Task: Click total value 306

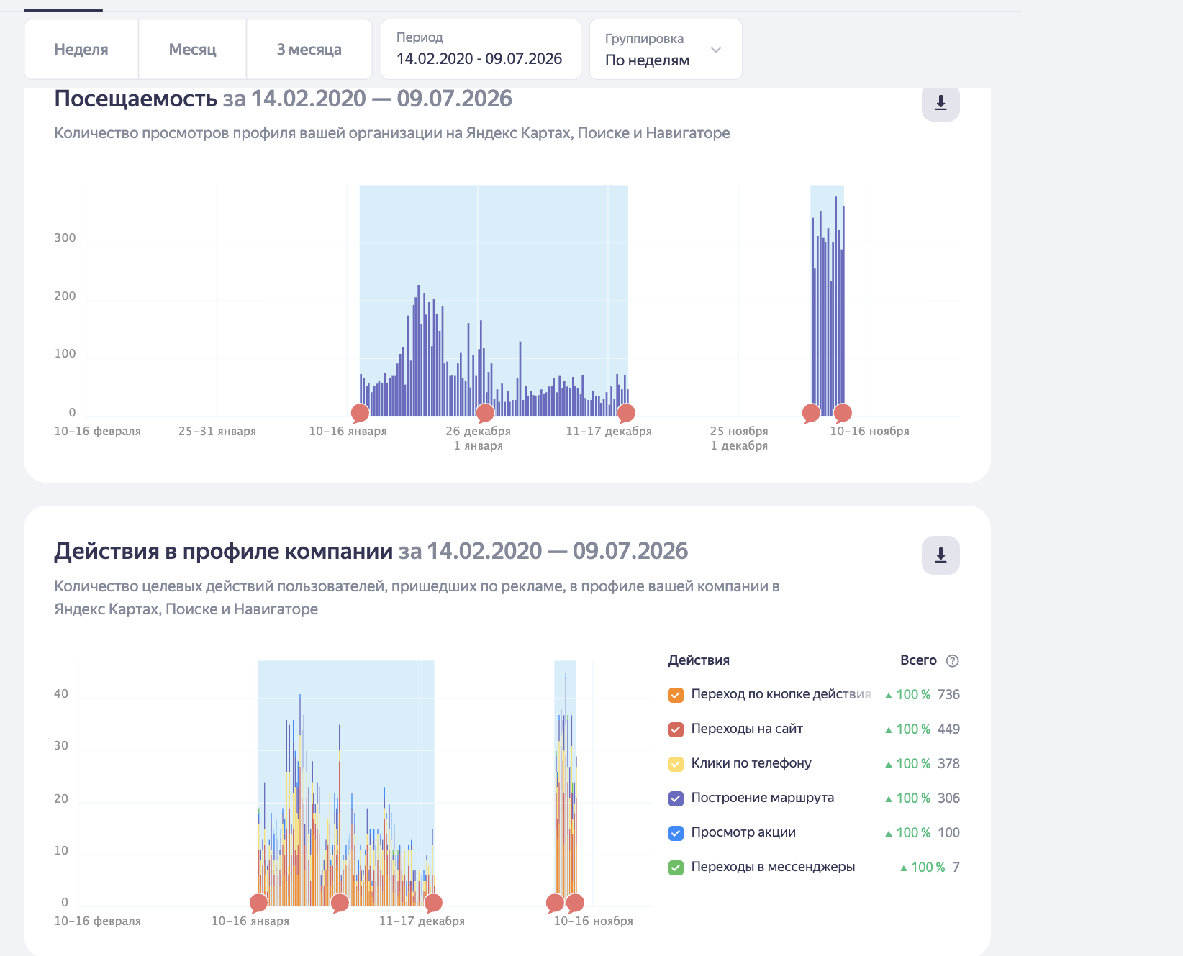Action: pyautogui.click(x=948, y=798)
